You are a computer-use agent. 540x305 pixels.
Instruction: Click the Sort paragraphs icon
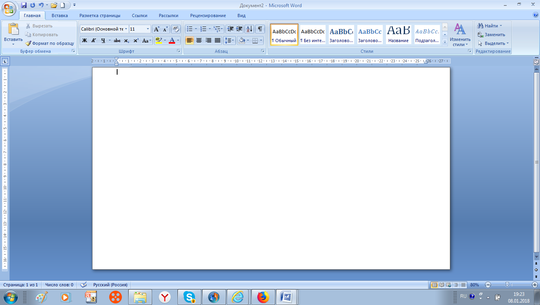pyautogui.click(x=249, y=29)
